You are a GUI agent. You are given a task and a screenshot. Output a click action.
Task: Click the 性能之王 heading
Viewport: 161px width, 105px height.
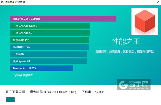pos(126,41)
